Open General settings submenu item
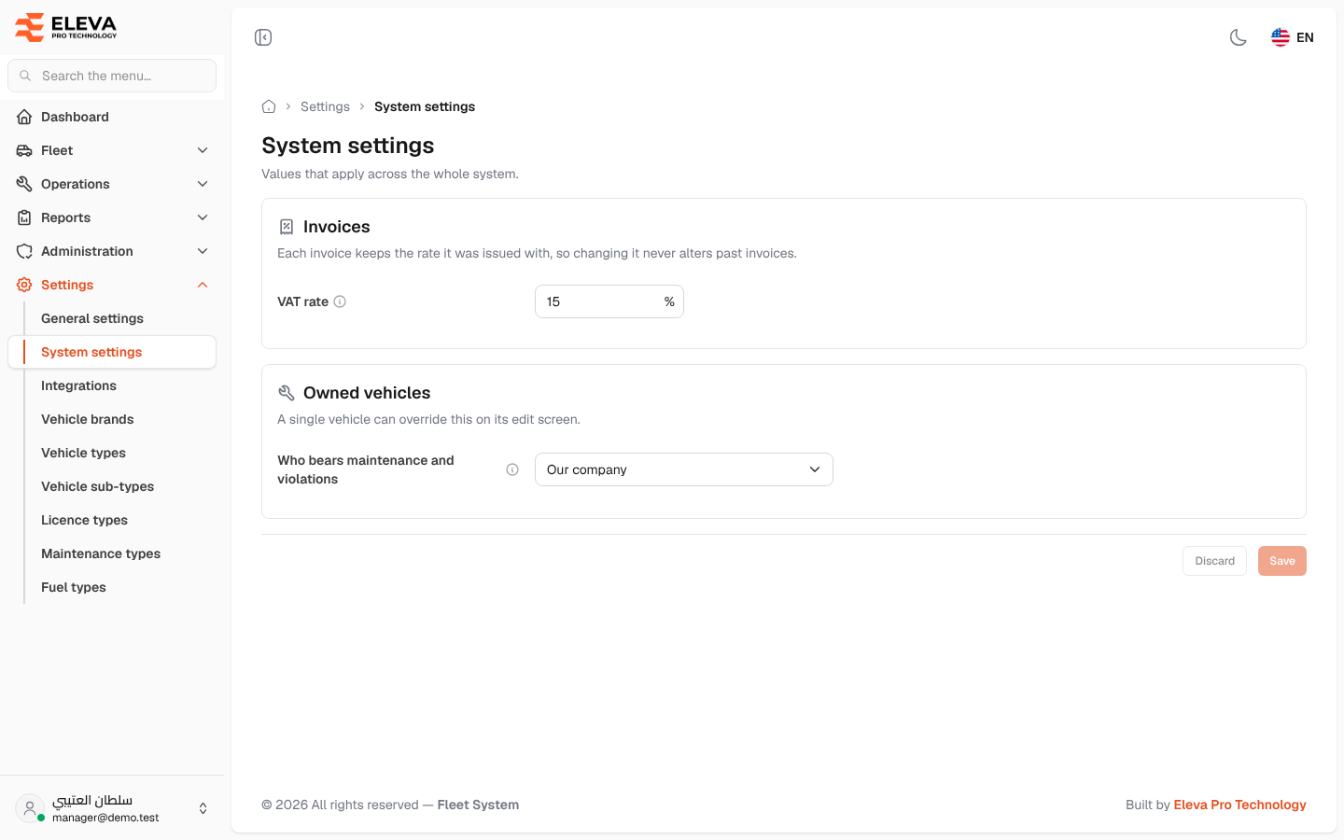Image resolution: width=1344 pixels, height=840 pixels. 112,318
